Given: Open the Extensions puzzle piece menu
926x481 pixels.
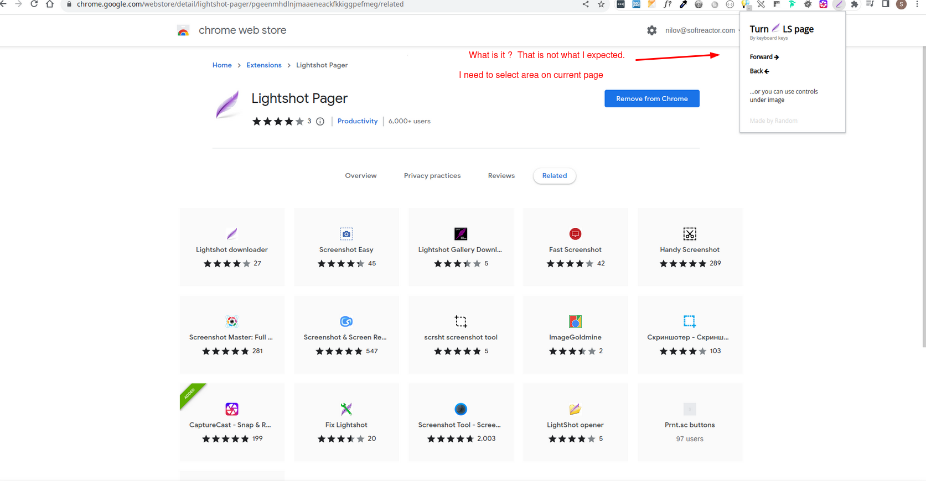Looking at the screenshot, I should click(855, 4).
